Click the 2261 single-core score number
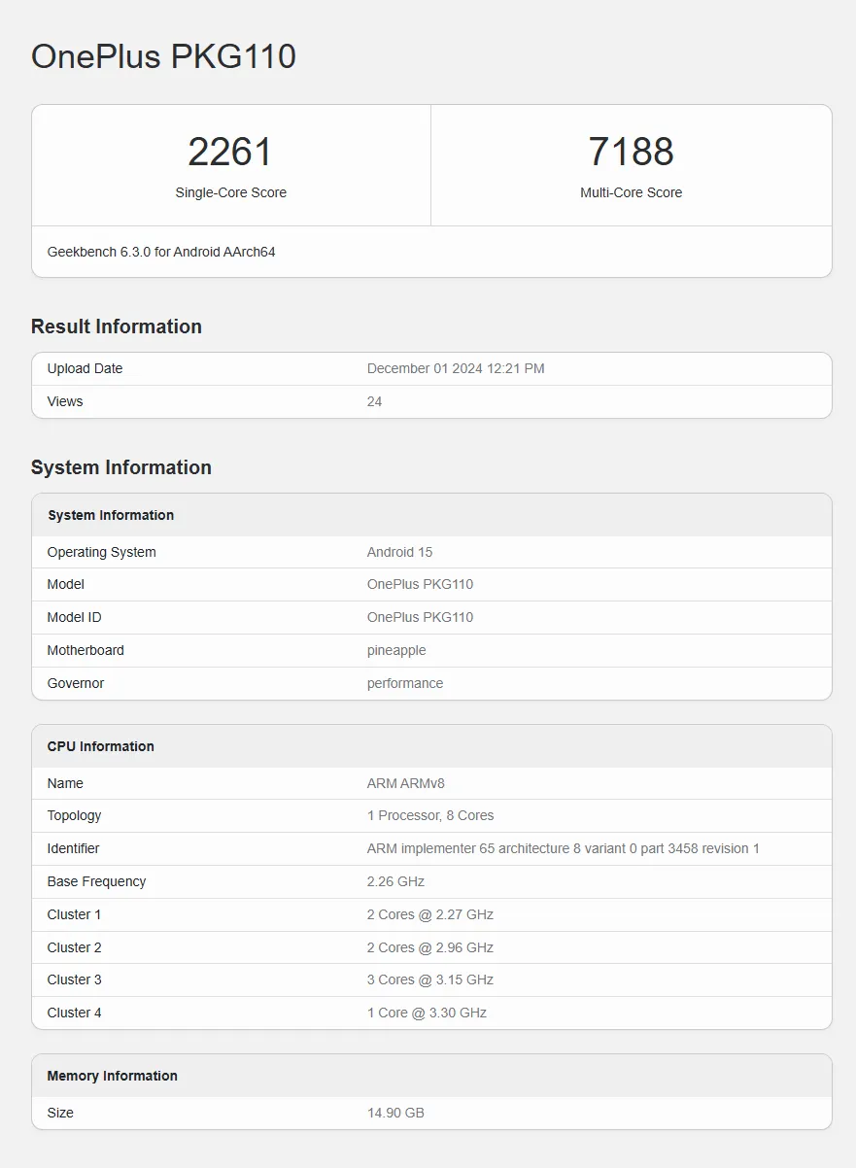856x1168 pixels. (230, 152)
